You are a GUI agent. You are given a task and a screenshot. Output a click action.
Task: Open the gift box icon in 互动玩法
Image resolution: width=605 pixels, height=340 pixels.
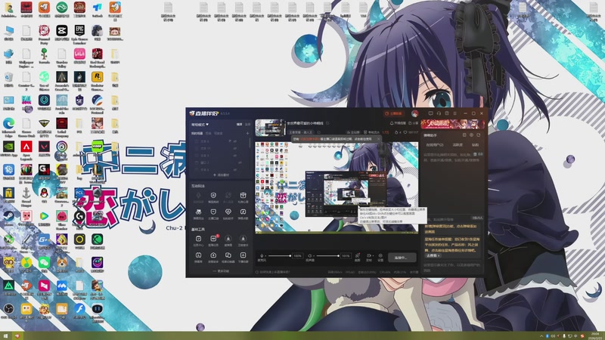tap(243, 197)
